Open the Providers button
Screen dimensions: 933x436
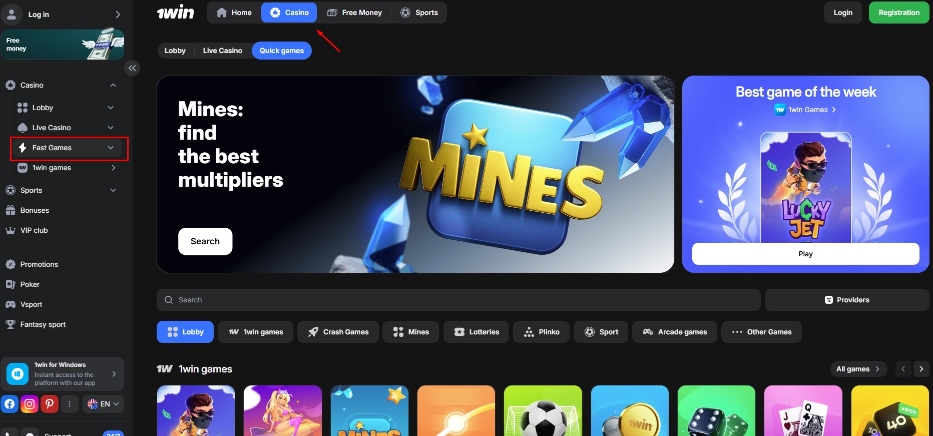tap(847, 300)
